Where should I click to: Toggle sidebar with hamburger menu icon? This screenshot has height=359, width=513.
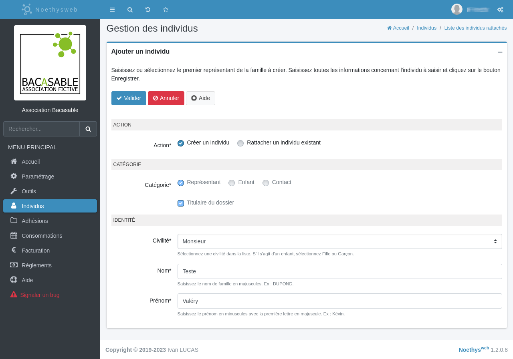(x=112, y=10)
